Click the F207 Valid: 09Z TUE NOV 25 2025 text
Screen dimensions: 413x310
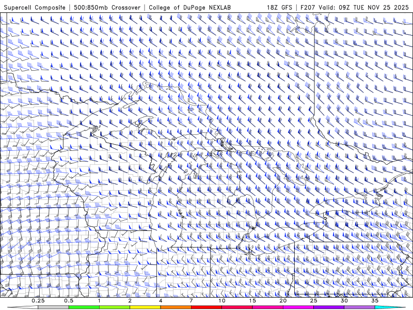tap(356, 7)
